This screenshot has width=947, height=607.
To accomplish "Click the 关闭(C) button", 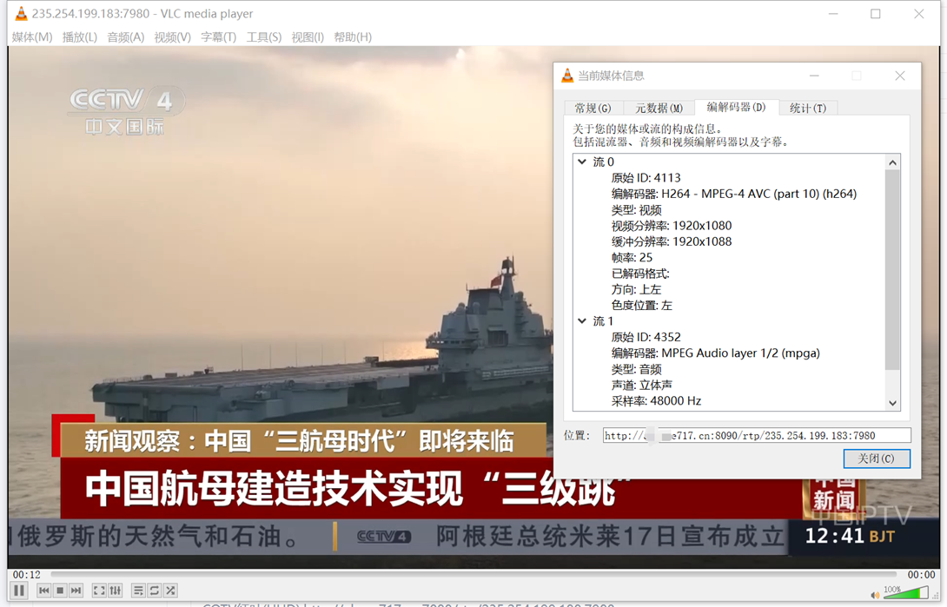I will tap(877, 459).
